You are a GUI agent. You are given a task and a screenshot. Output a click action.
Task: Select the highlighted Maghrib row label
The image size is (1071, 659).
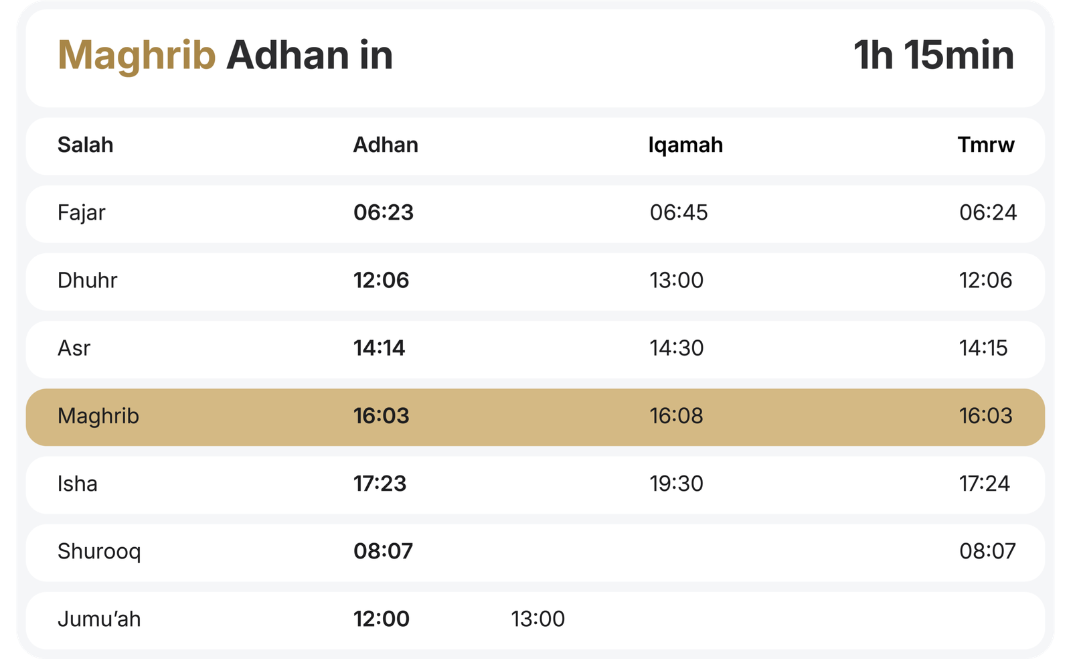[98, 416]
